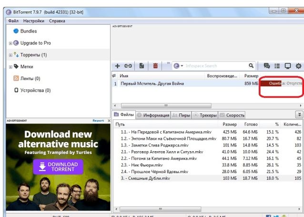Select file 2.3. - Ник Фьюри.mkv

pyautogui.click(x=142, y=165)
